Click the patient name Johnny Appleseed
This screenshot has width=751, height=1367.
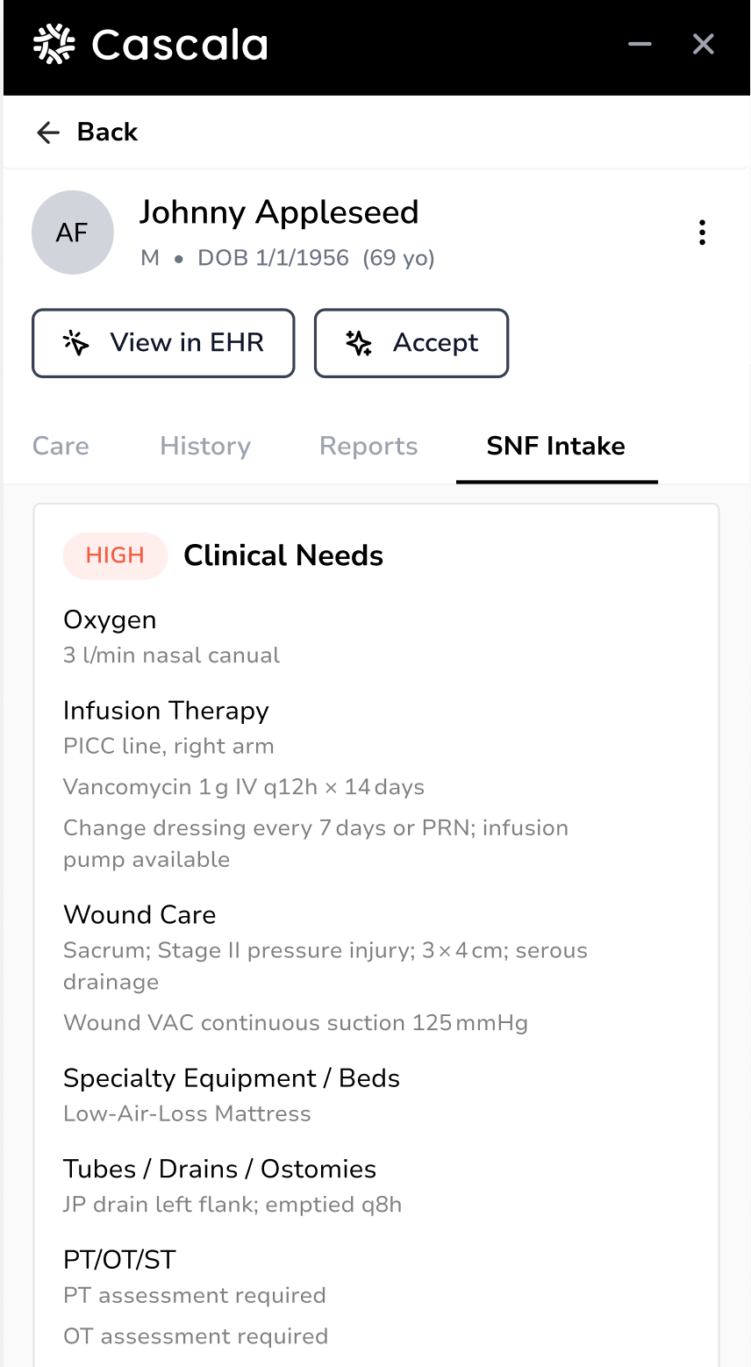click(x=279, y=211)
